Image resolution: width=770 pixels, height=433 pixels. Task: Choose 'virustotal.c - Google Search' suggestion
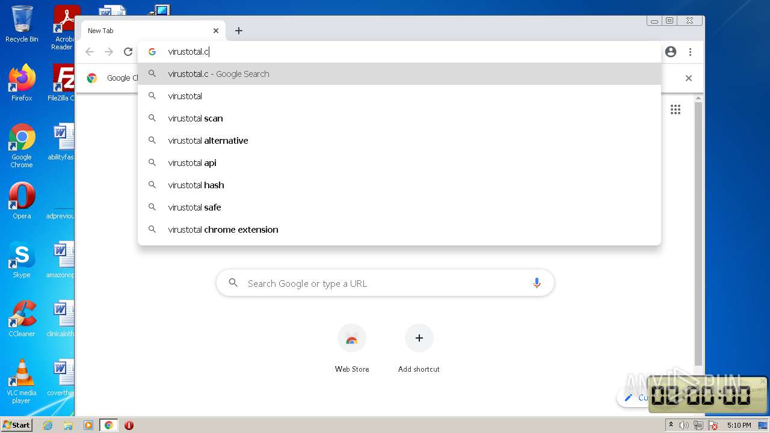pos(399,74)
